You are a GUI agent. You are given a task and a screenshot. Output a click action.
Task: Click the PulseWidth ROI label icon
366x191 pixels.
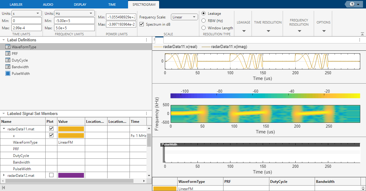coord(8,74)
